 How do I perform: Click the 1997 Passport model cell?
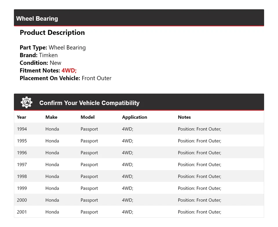click(x=89, y=165)
